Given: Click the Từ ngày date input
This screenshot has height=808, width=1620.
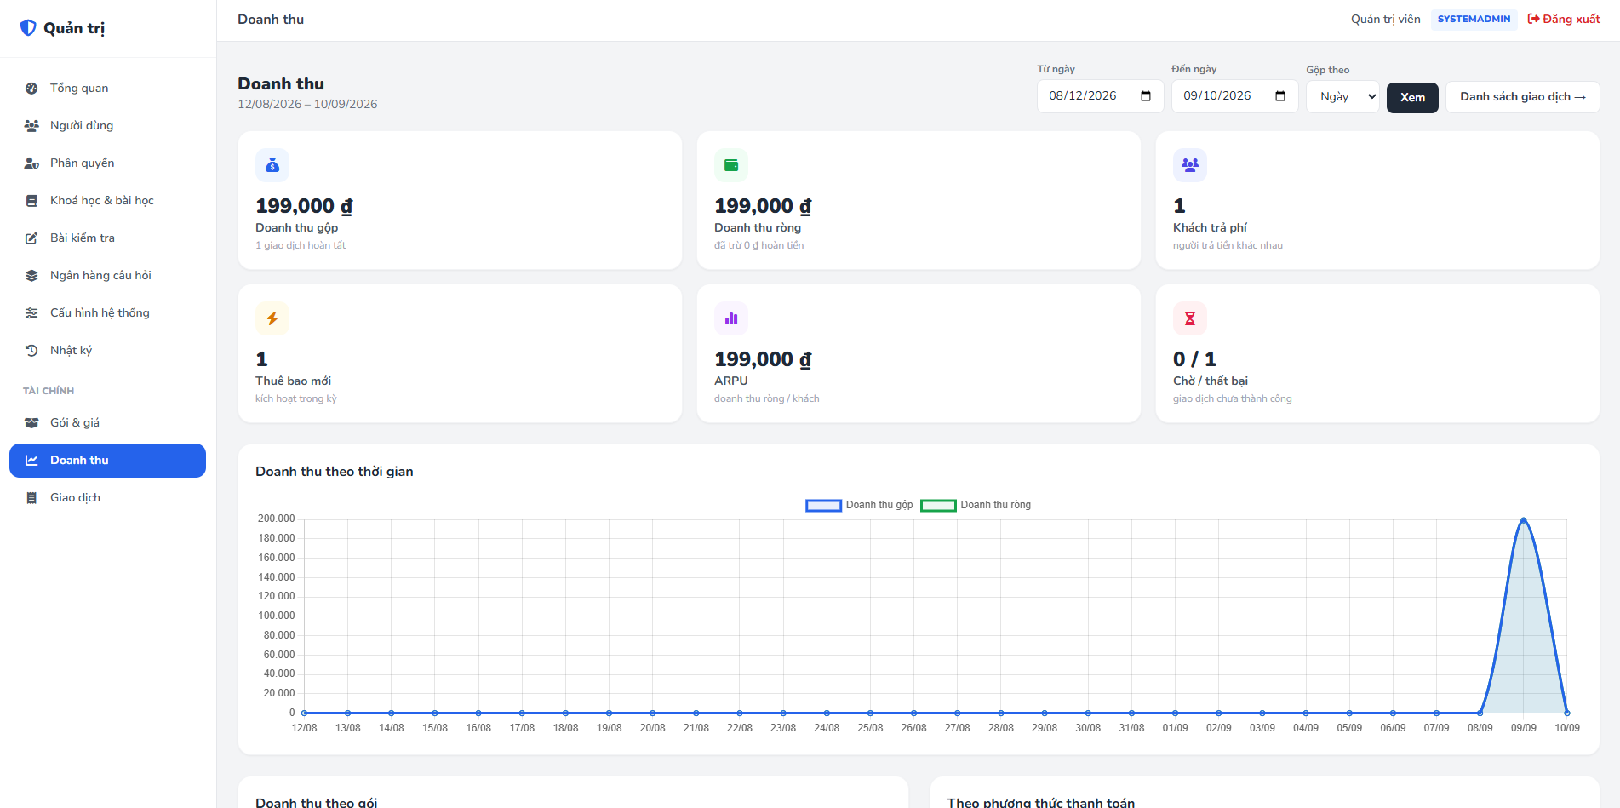Looking at the screenshot, I should [x=1100, y=96].
